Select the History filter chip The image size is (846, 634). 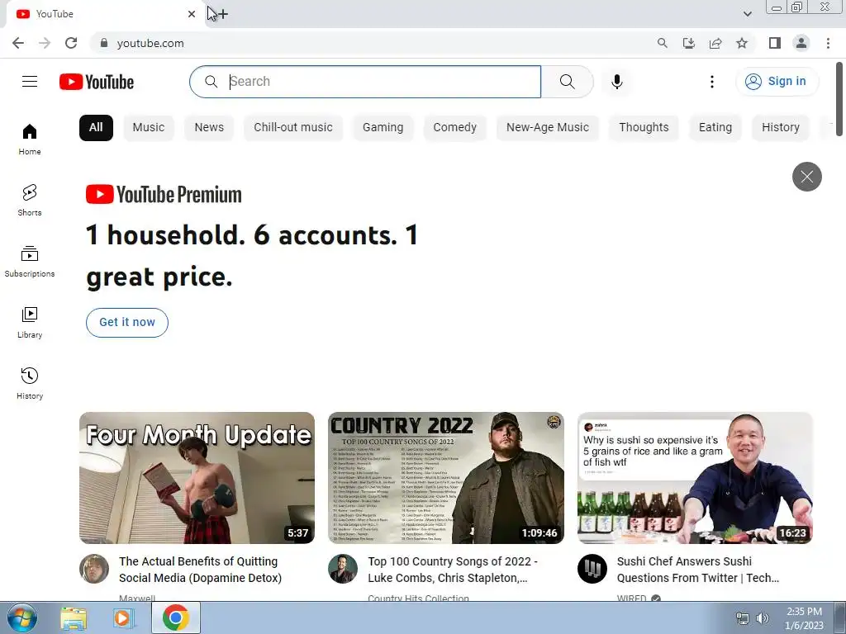pos(781,128)
